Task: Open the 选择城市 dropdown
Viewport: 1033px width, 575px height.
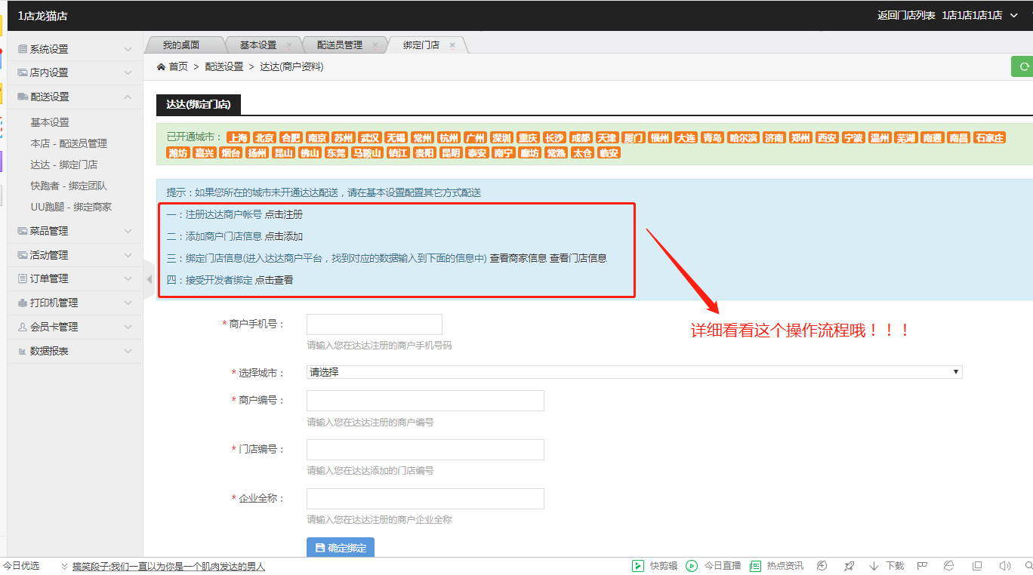Action: [x=634, y=372]
